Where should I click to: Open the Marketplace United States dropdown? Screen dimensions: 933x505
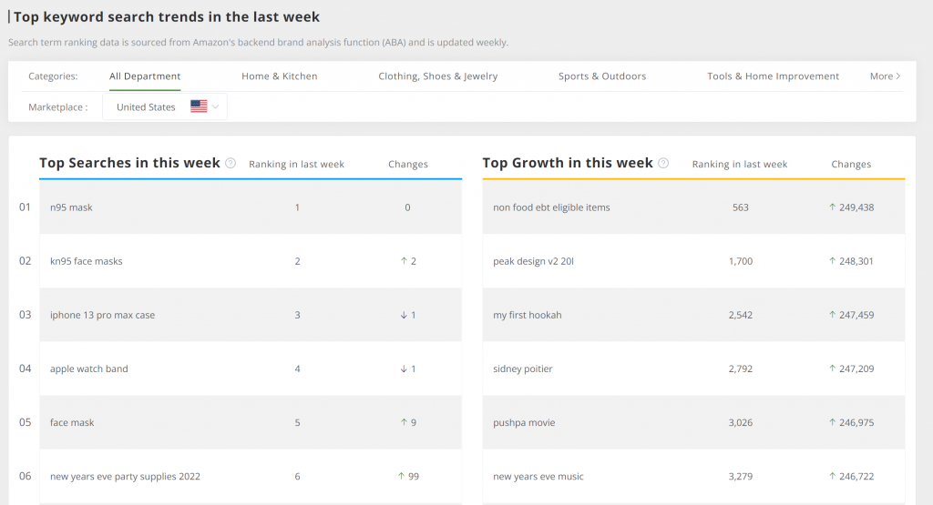point(165,107)
